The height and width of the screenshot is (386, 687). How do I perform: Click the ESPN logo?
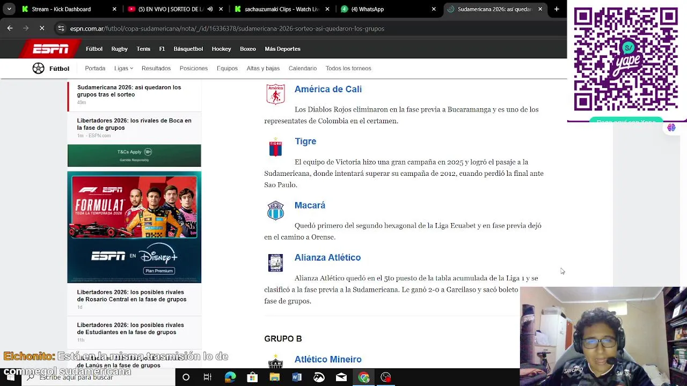tap(50, 49)
